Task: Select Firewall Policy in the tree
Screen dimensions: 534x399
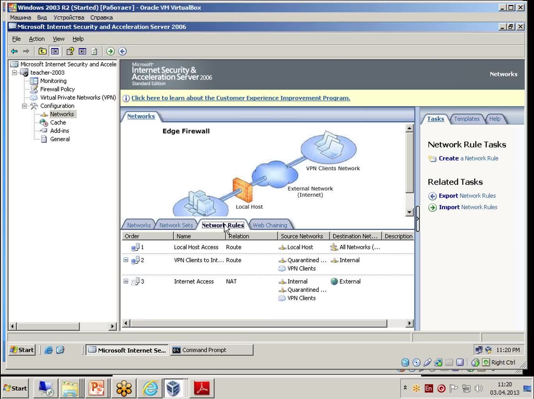Action: pyautogui.click(x=57, y=89)
